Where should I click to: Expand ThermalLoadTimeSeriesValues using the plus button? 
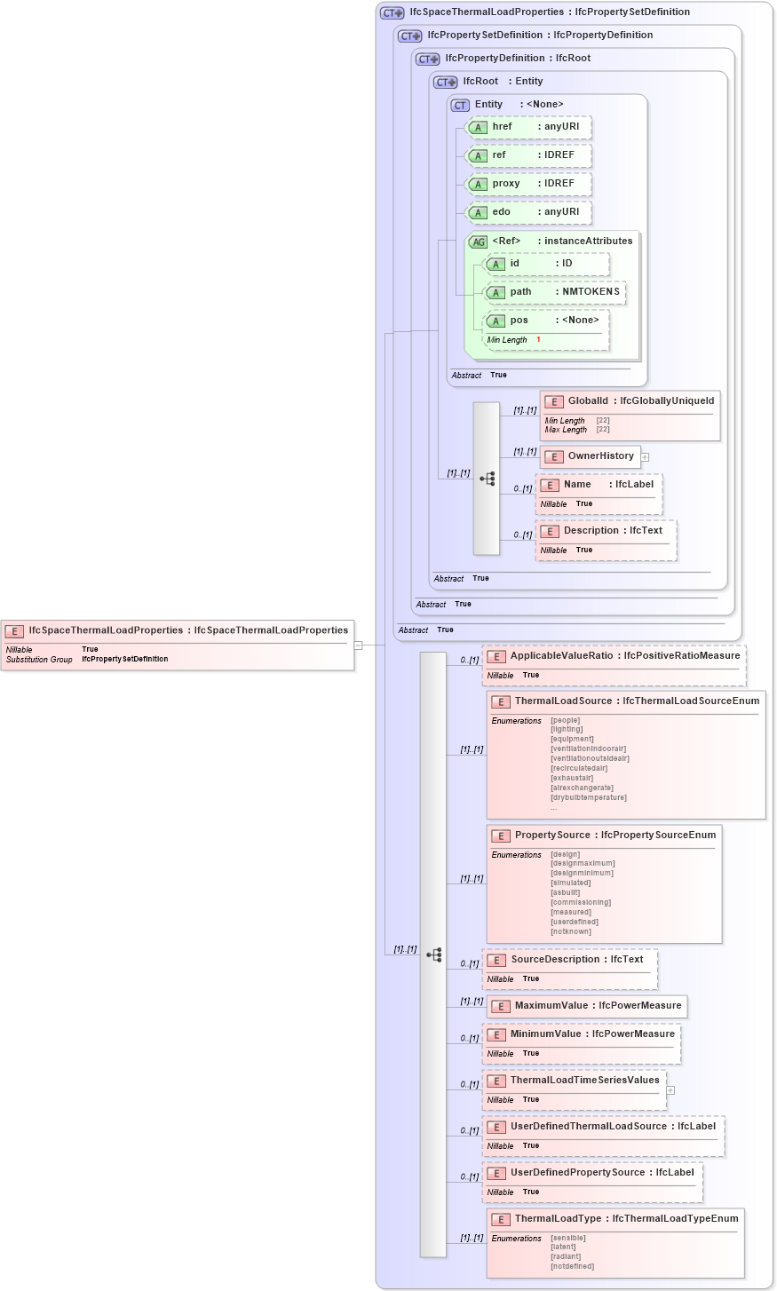pos(670,1089)
